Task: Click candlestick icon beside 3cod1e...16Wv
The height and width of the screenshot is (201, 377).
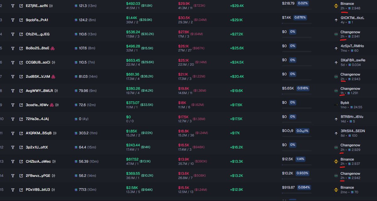Action: pos(57,105)
